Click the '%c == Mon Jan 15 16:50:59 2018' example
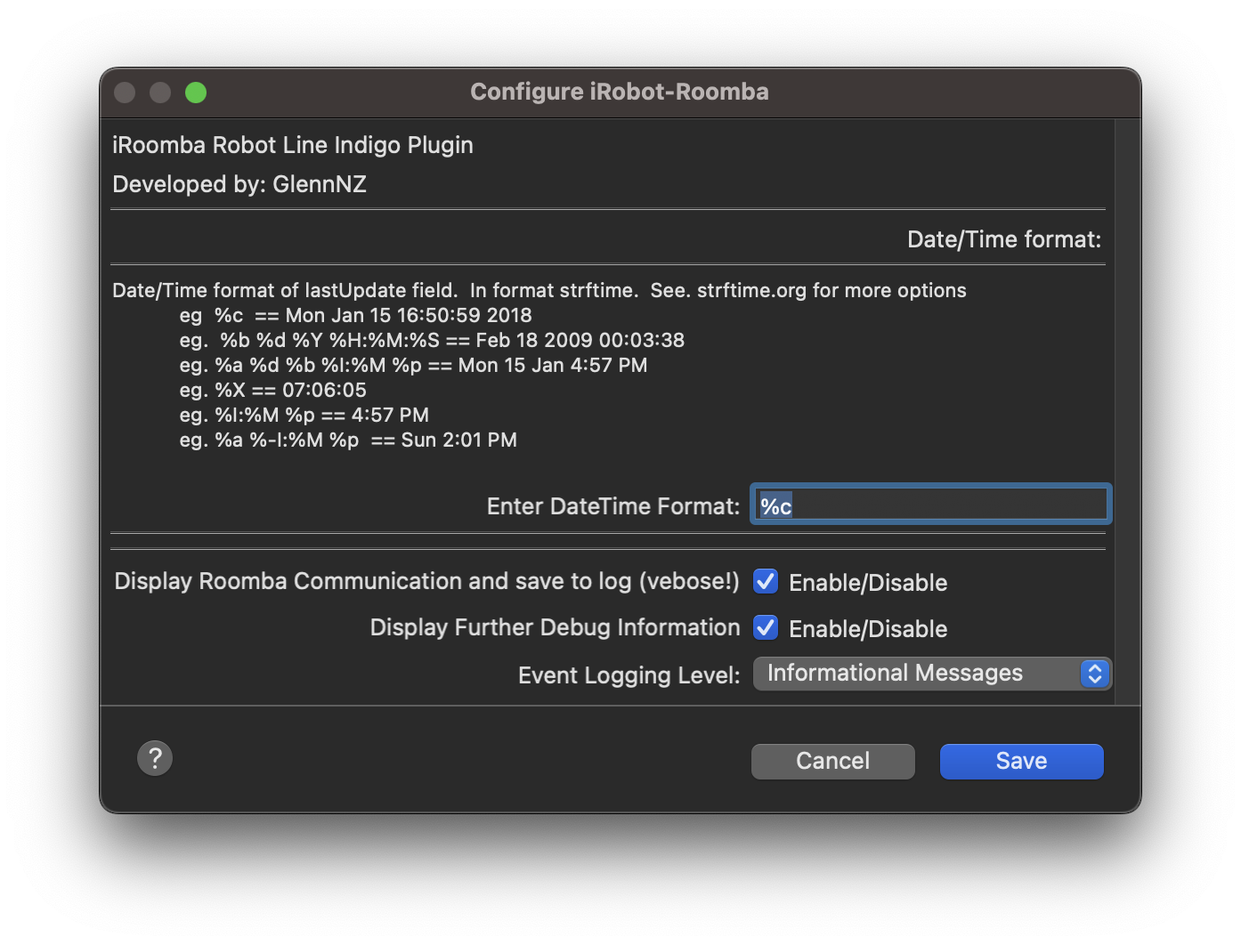This screenshot has width=1241, height=945. click(355, 315)
